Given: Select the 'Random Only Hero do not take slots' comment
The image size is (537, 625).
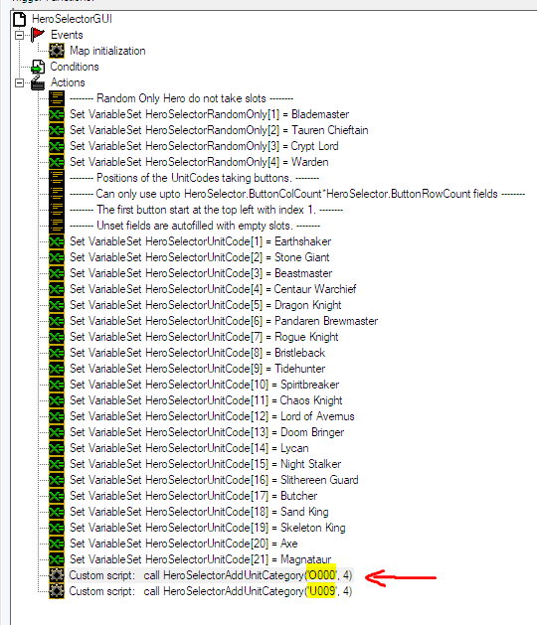Looking at the screenshot, I should tap(182, 98).
